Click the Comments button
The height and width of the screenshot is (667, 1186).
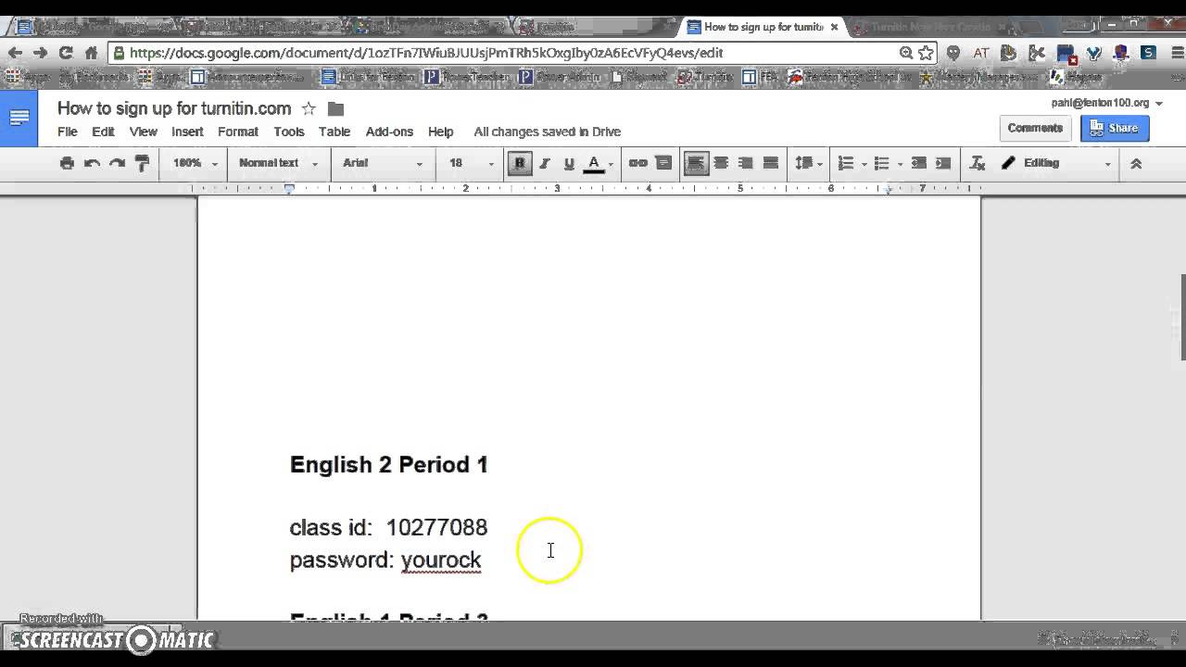pyautogui.click(x=1035, y=128)
